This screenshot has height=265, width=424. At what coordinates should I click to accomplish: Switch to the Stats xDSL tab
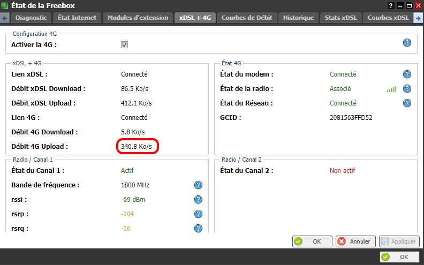[x=340, y=18]
